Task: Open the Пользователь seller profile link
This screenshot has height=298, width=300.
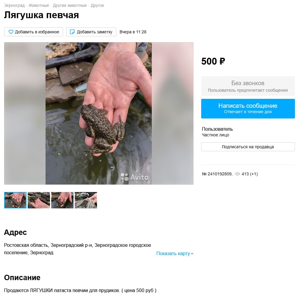Action: [217, 129]
